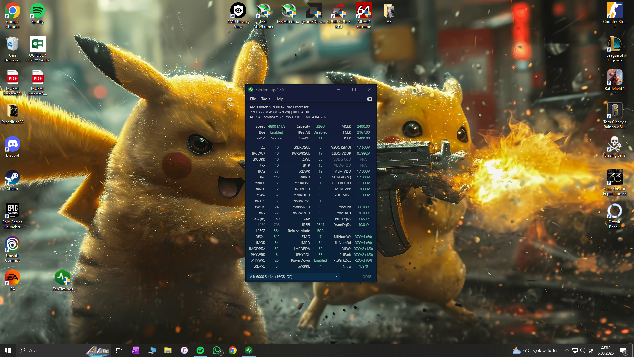Minimize the ZenTimings window
The image size is (634, 357).
pyautogui.click(x=338, y=90)
